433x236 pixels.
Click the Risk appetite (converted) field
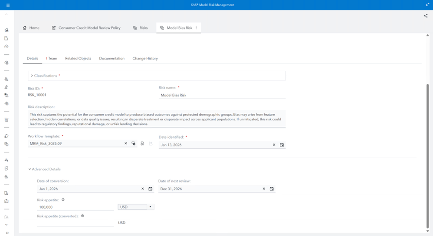click(75, 223)
